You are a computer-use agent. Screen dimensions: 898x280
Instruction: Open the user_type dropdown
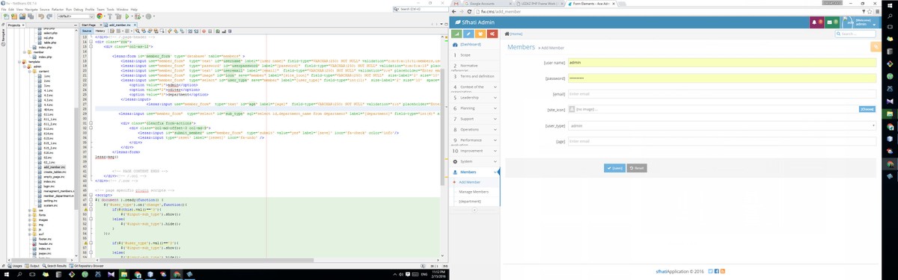click(722, 125)
